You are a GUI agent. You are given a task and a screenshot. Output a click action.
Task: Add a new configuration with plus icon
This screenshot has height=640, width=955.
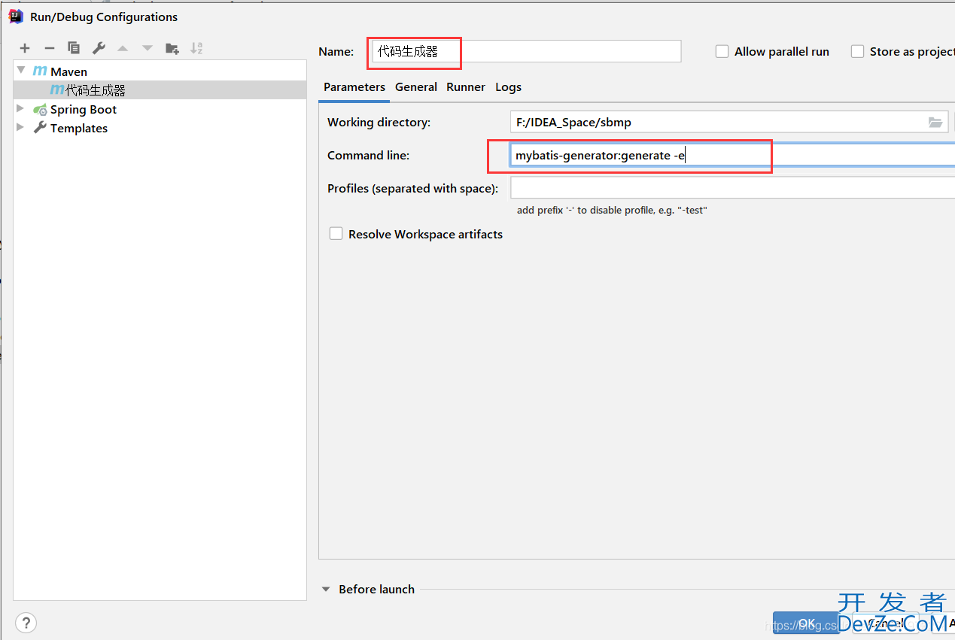(x=25, y=48)
